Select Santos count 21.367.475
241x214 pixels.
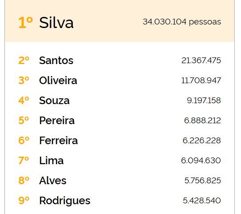point(201,60)
